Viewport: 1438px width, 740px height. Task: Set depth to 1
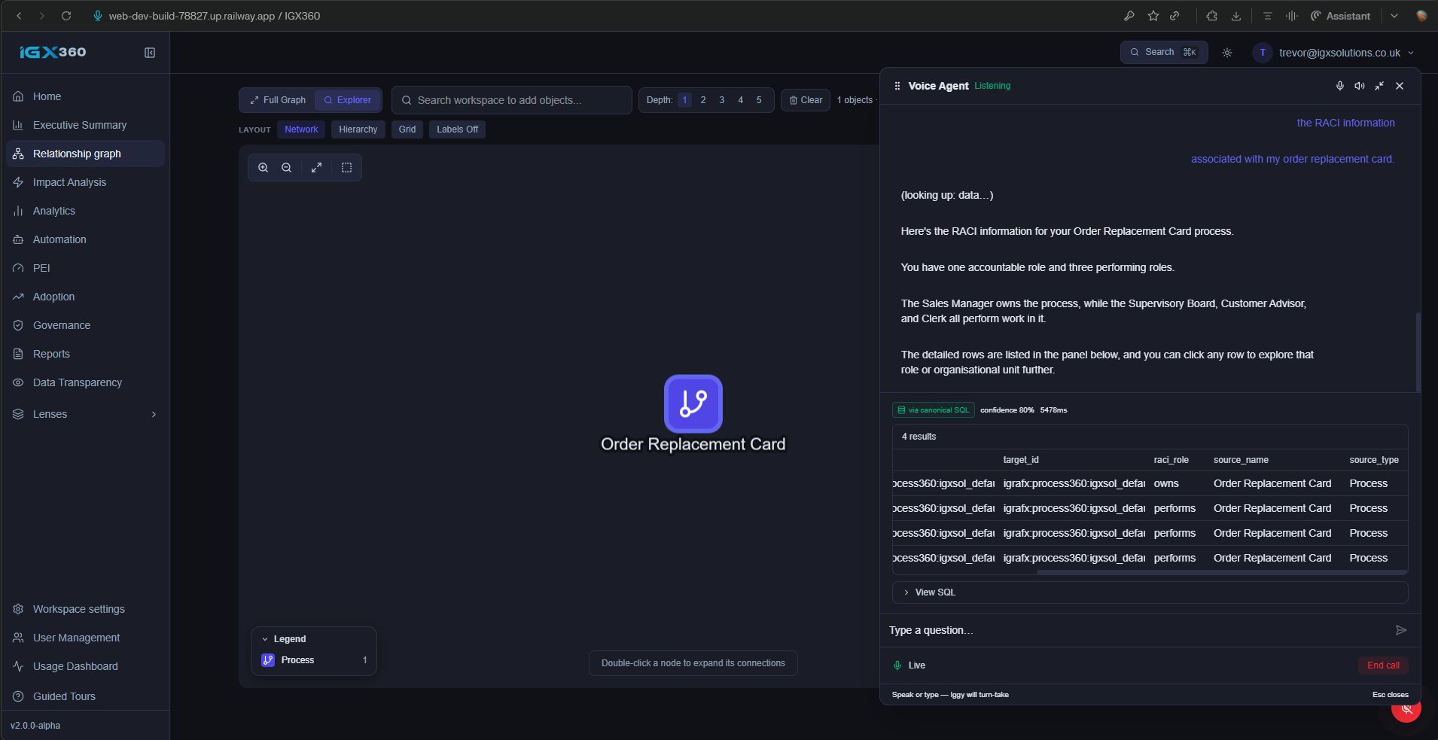tap(684, 100)
